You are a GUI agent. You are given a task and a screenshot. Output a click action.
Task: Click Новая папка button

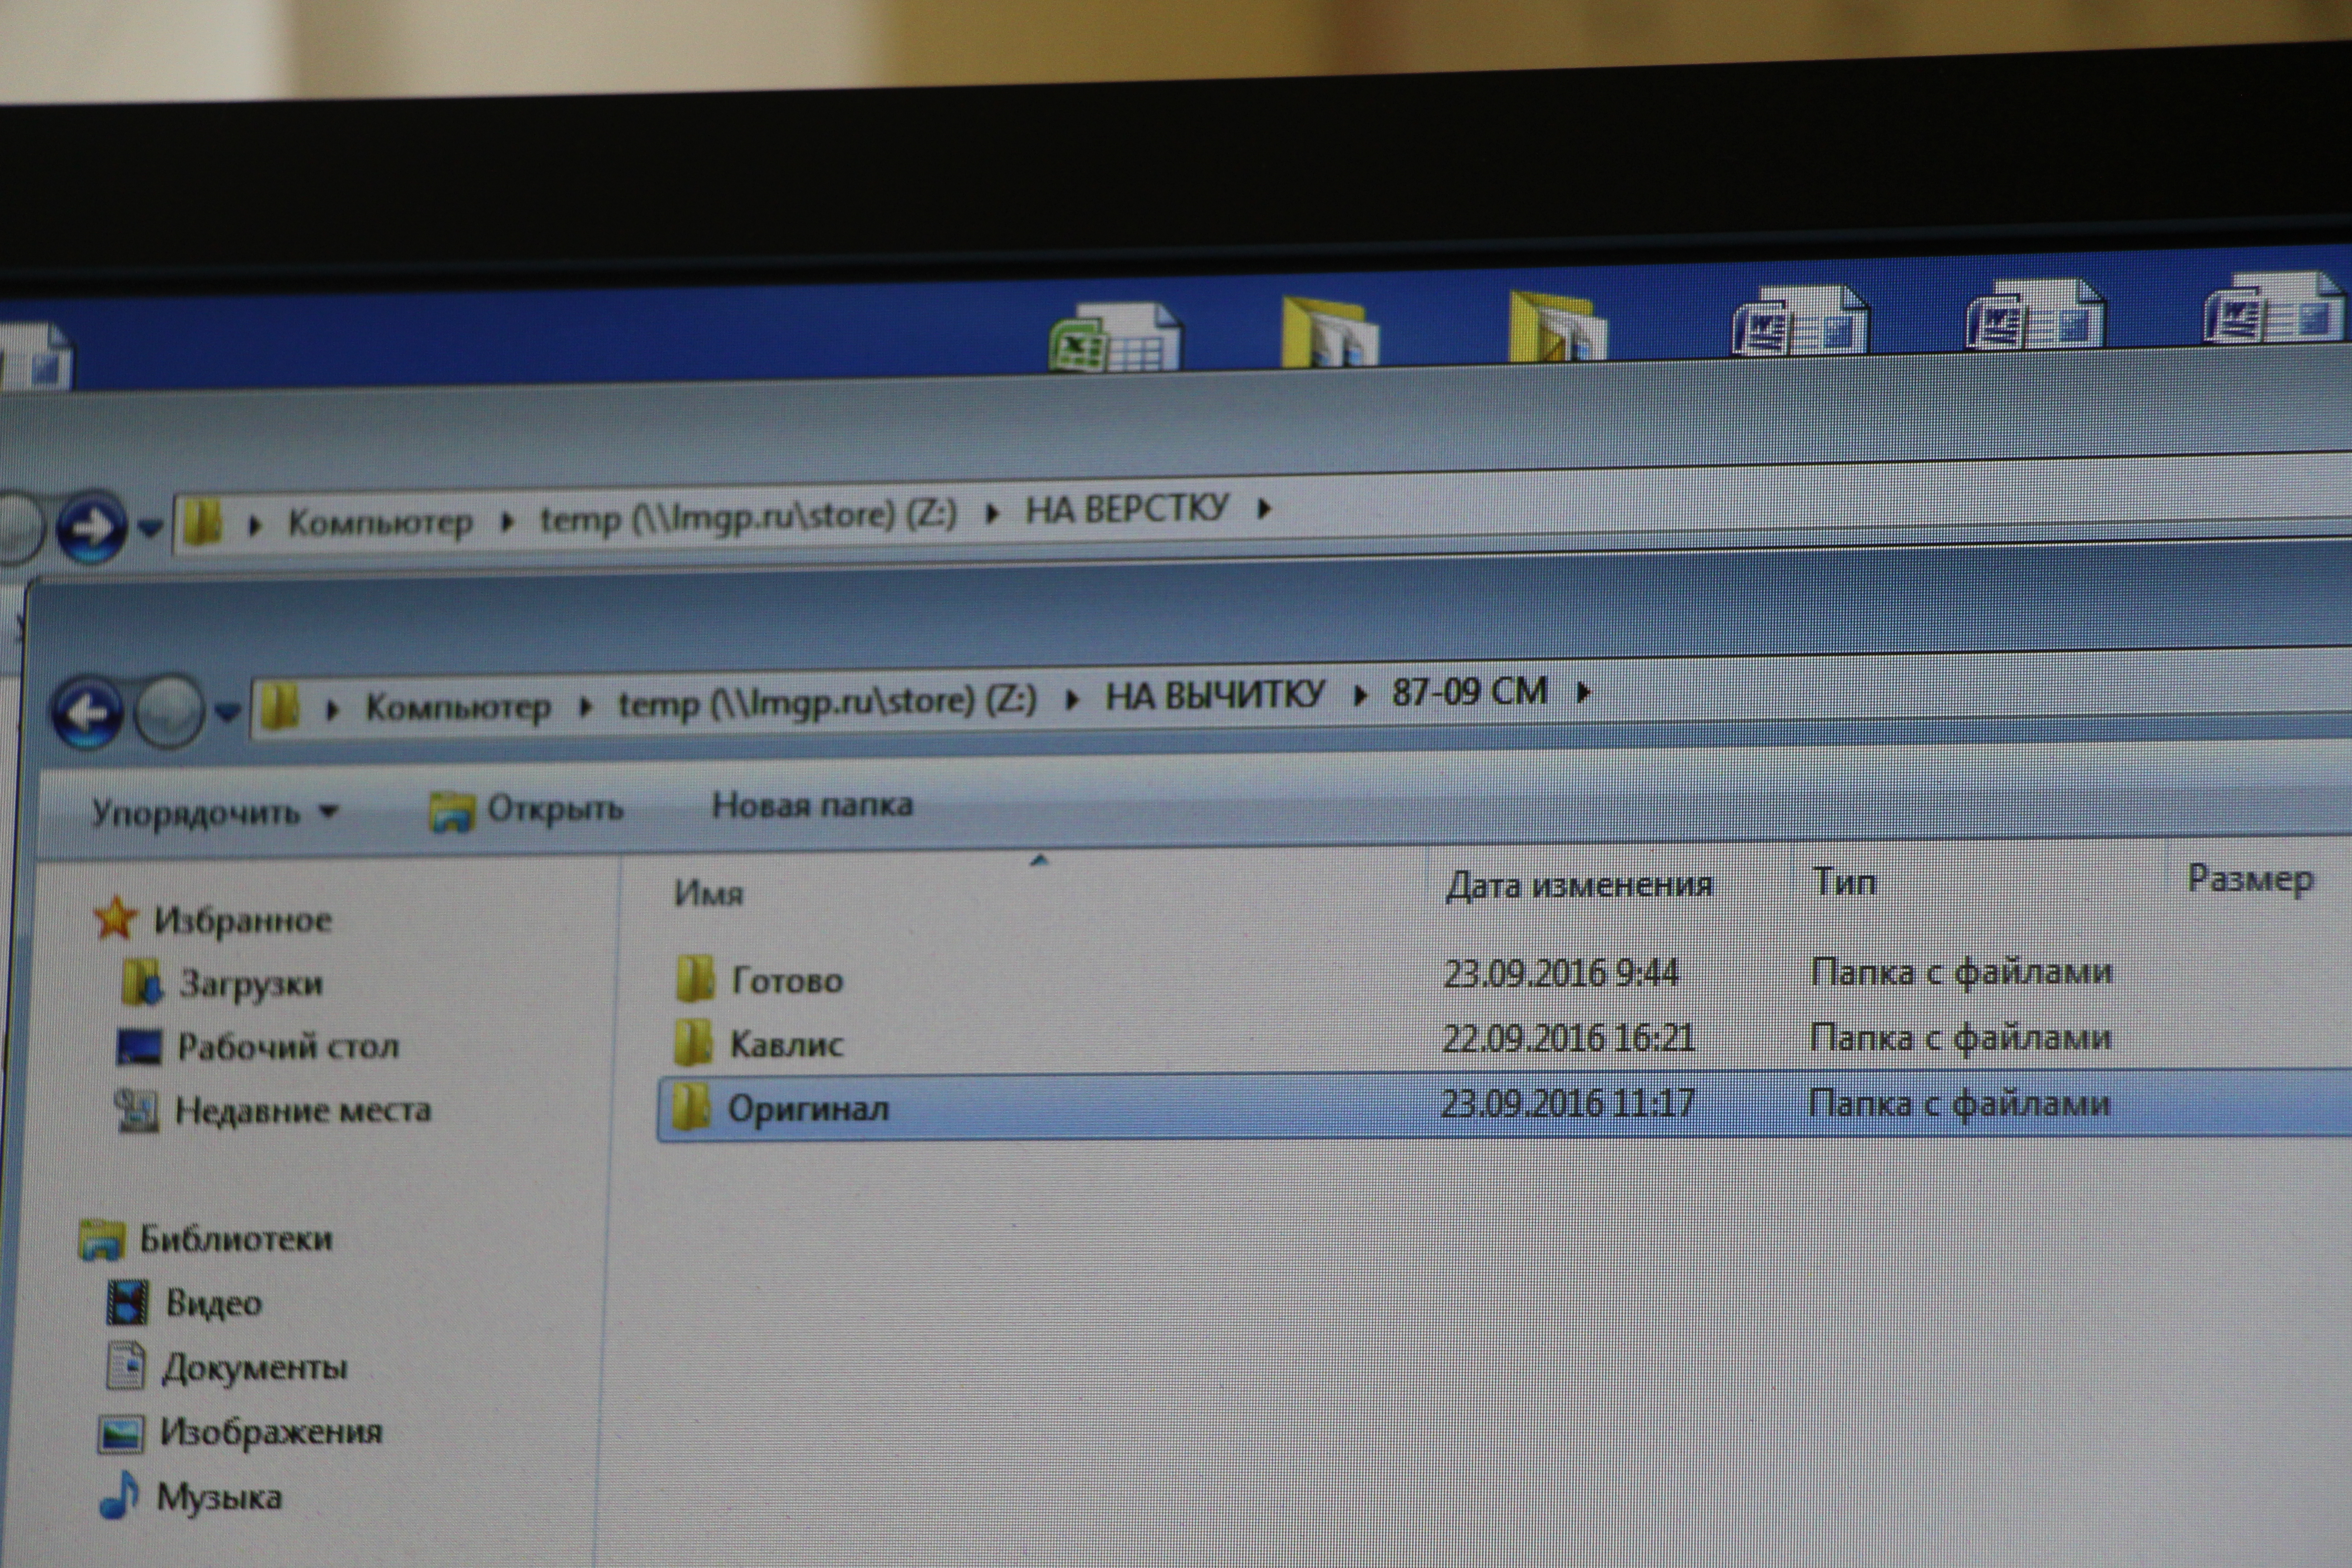811,805
